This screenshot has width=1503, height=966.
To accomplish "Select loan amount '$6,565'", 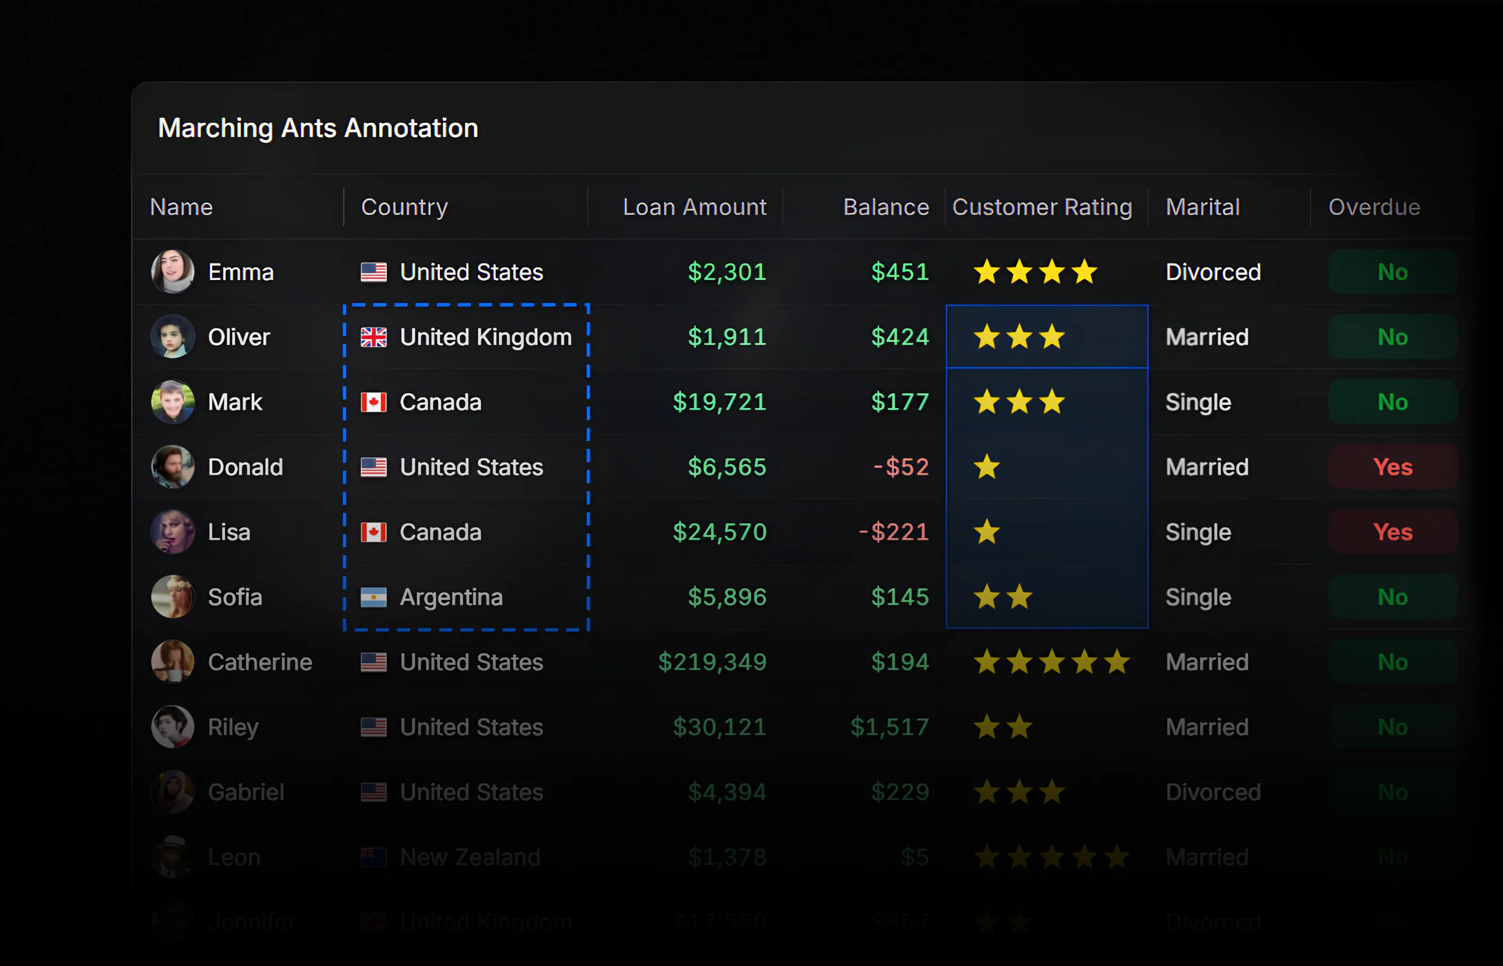I will tap(727, 467).
